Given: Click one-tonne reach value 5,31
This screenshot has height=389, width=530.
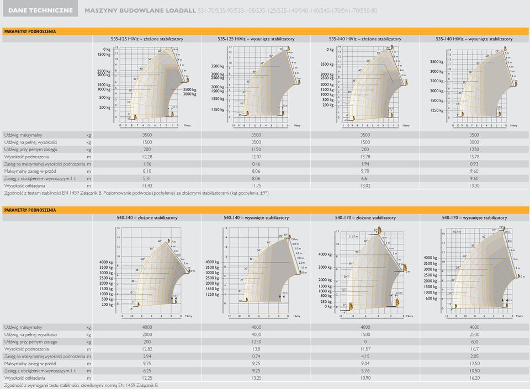Looking at the screenshot, I should point(147,178).
